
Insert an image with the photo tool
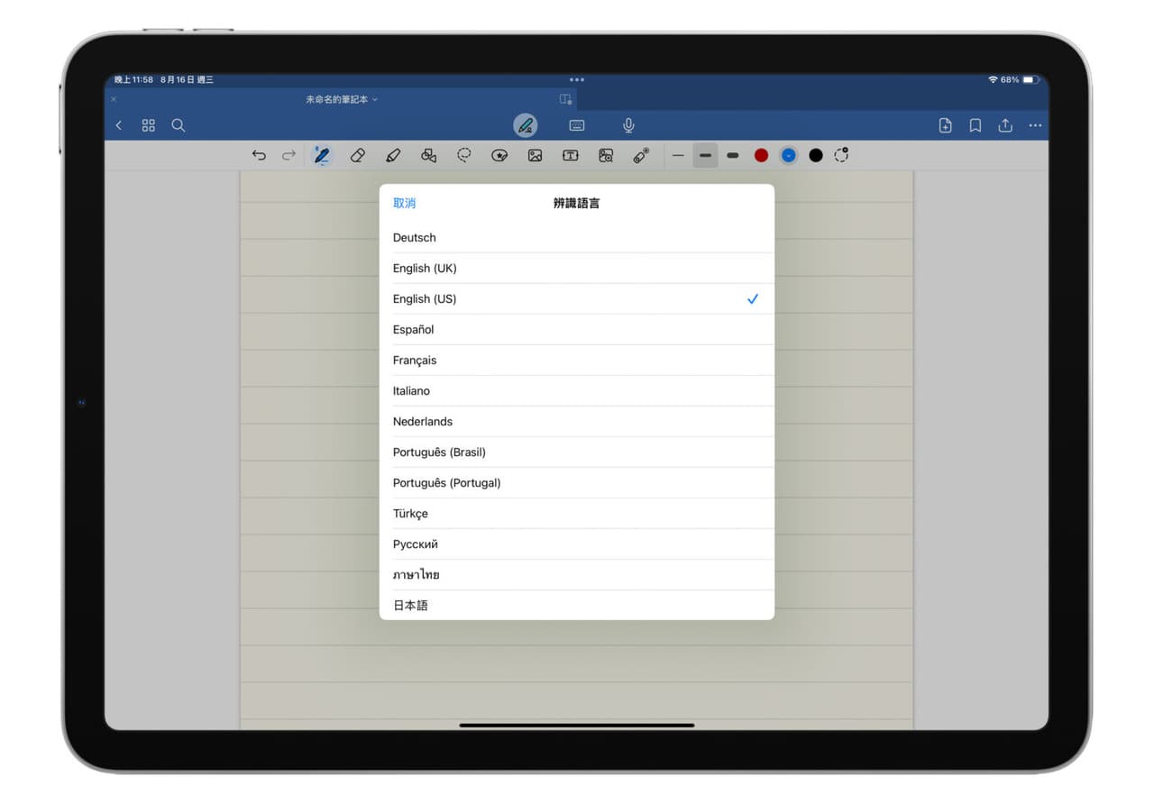click(535, 155)
